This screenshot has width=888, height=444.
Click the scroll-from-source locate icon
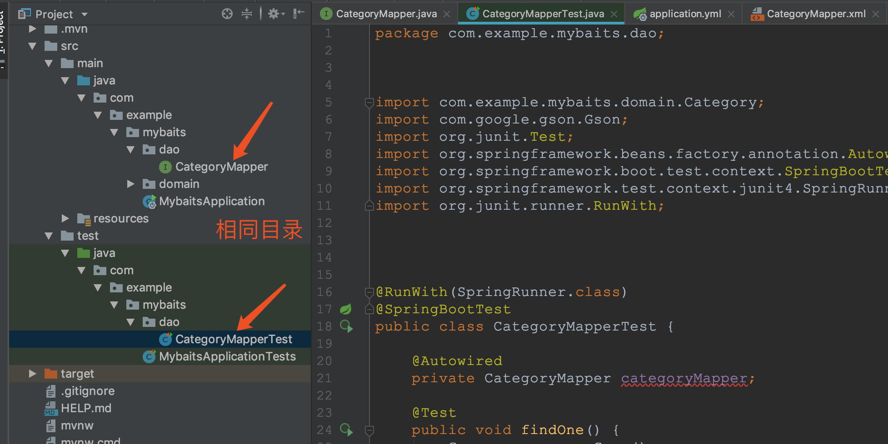coord(227,14)
